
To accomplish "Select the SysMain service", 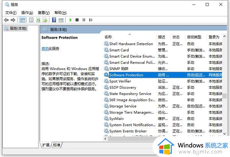I will pyautogui.click(x=163, y=119).
